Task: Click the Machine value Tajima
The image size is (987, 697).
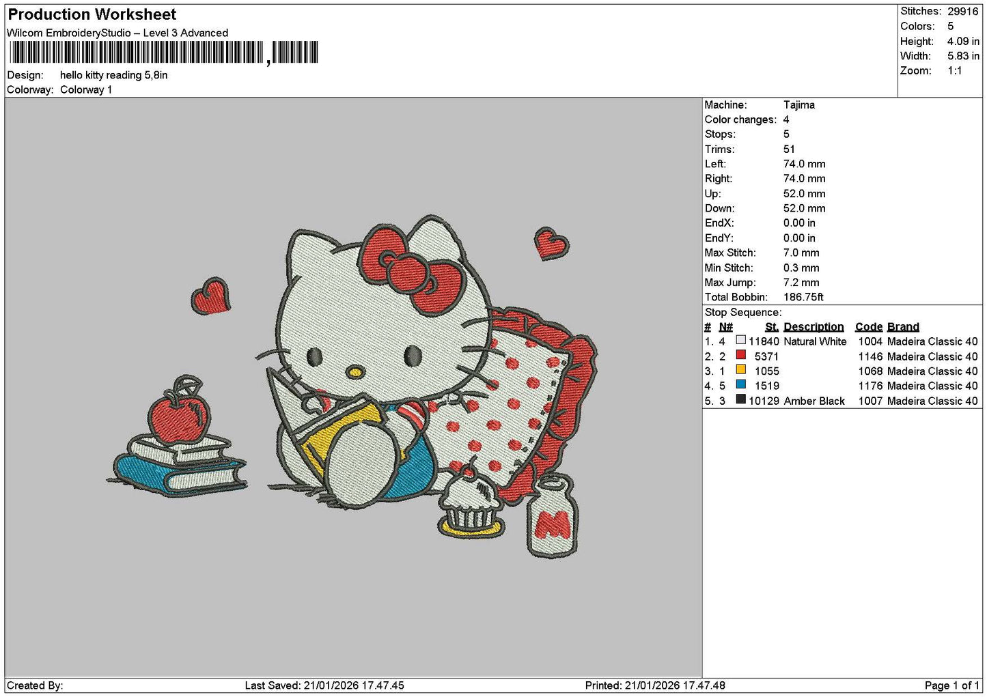Action: (x=799, y=105)
